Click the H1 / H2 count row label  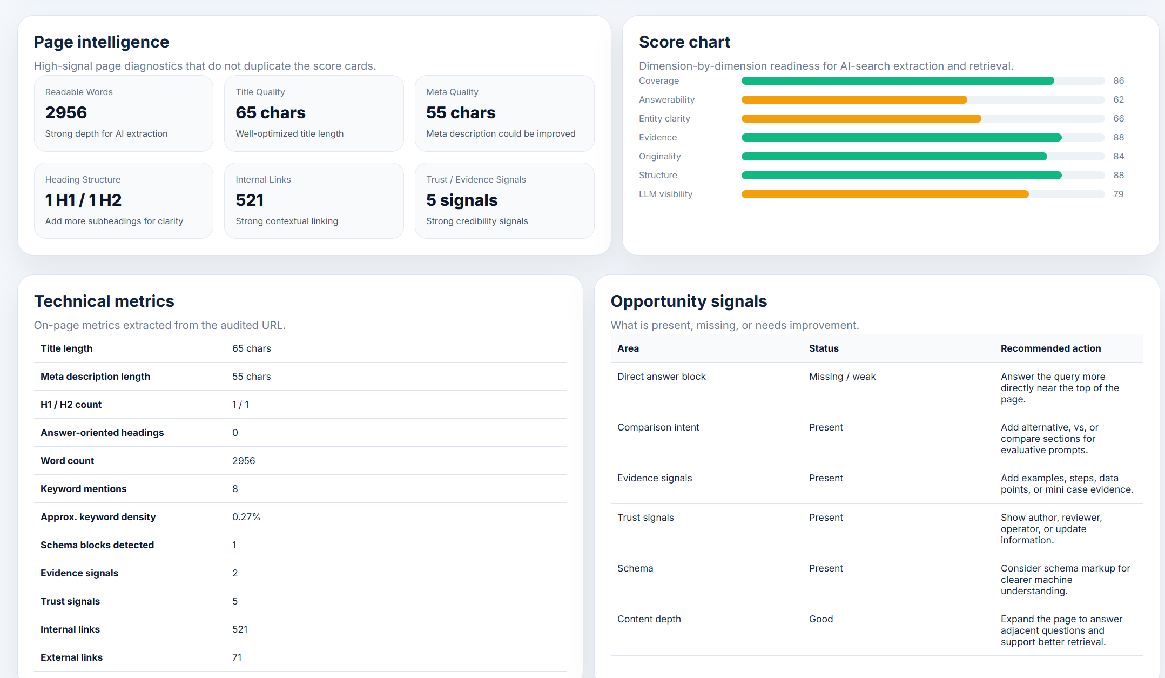(71, 405)
